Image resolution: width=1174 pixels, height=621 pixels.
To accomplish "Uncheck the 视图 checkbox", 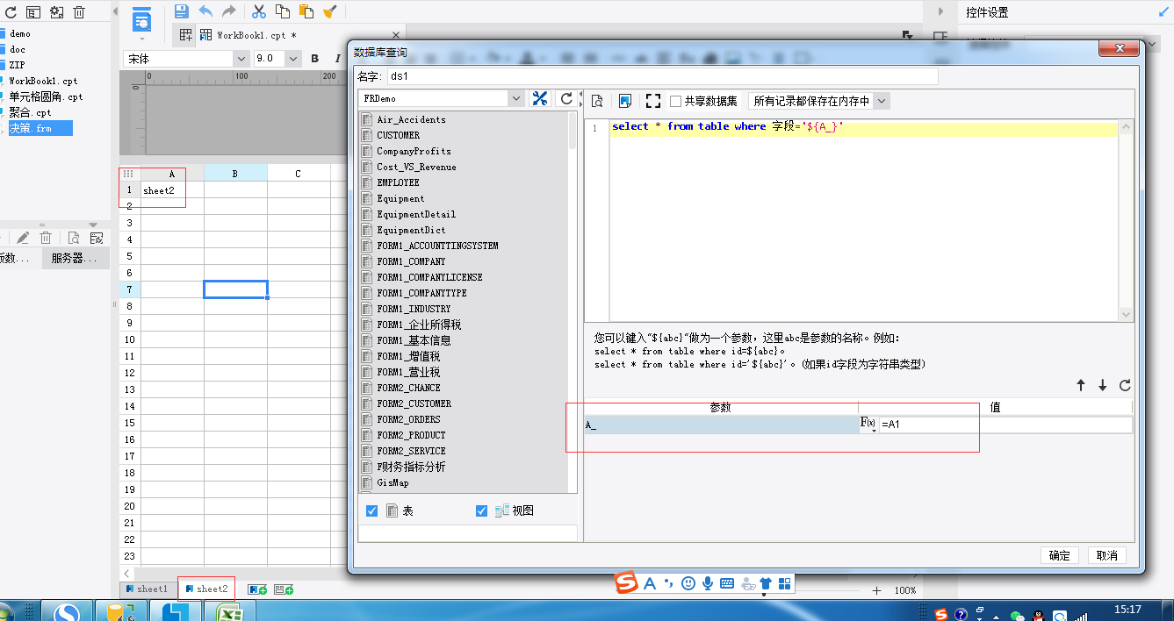I will pyautogui.click(x=481, y=510).
